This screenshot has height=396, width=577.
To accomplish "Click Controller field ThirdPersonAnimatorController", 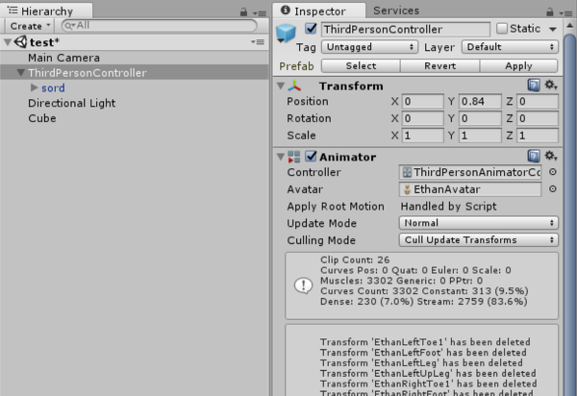I will click(470, 172).
